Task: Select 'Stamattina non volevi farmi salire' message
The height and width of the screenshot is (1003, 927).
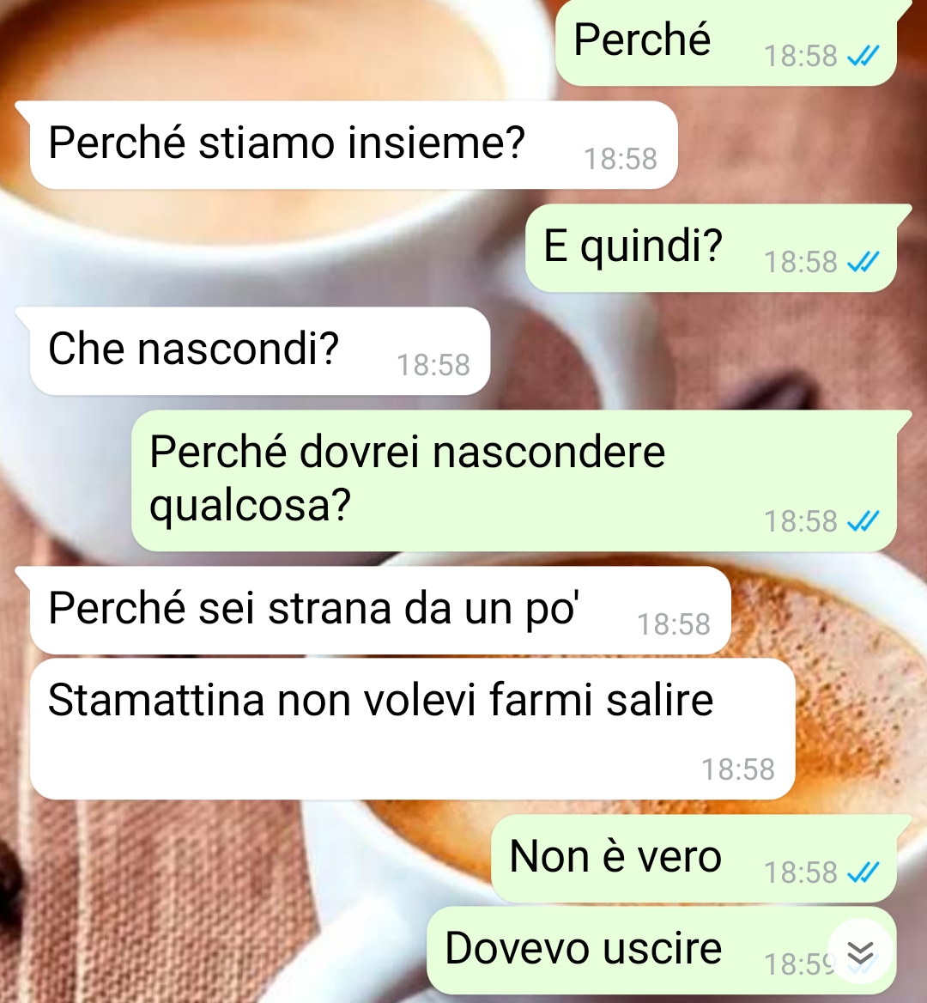Action: [412, 728]
